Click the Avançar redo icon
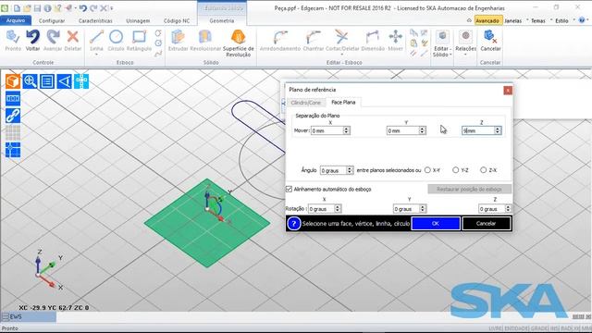 (53, 37)
